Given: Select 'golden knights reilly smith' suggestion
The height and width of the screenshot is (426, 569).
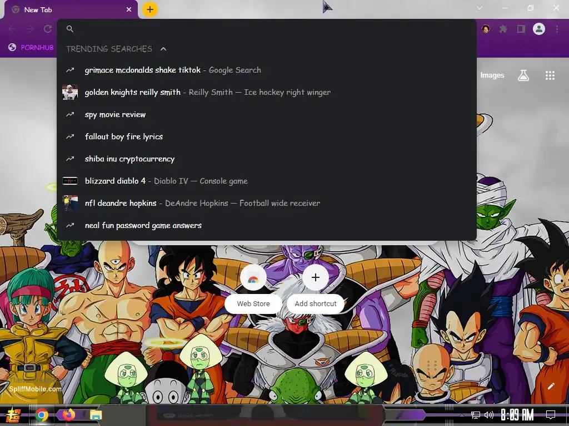Looking at the screenshot, I should 267,92.
